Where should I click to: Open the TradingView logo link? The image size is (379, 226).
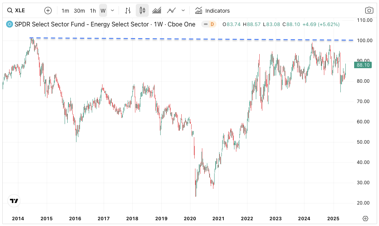[x=14, y=201]
